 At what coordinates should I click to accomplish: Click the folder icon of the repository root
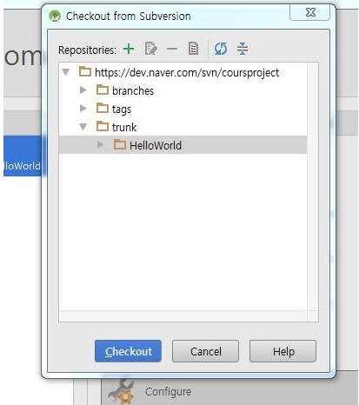pos(85,71)
